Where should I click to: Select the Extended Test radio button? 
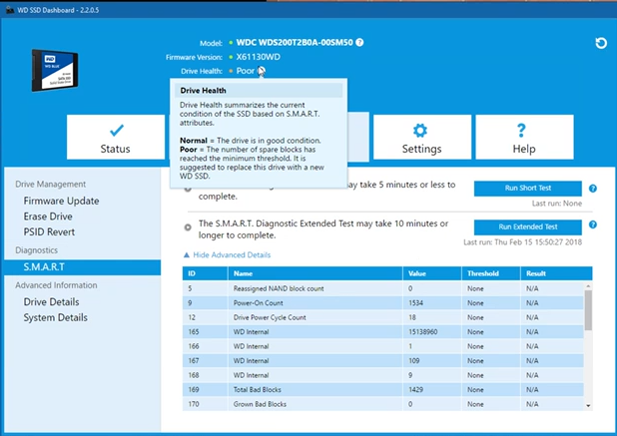click(x=188, y=227)
